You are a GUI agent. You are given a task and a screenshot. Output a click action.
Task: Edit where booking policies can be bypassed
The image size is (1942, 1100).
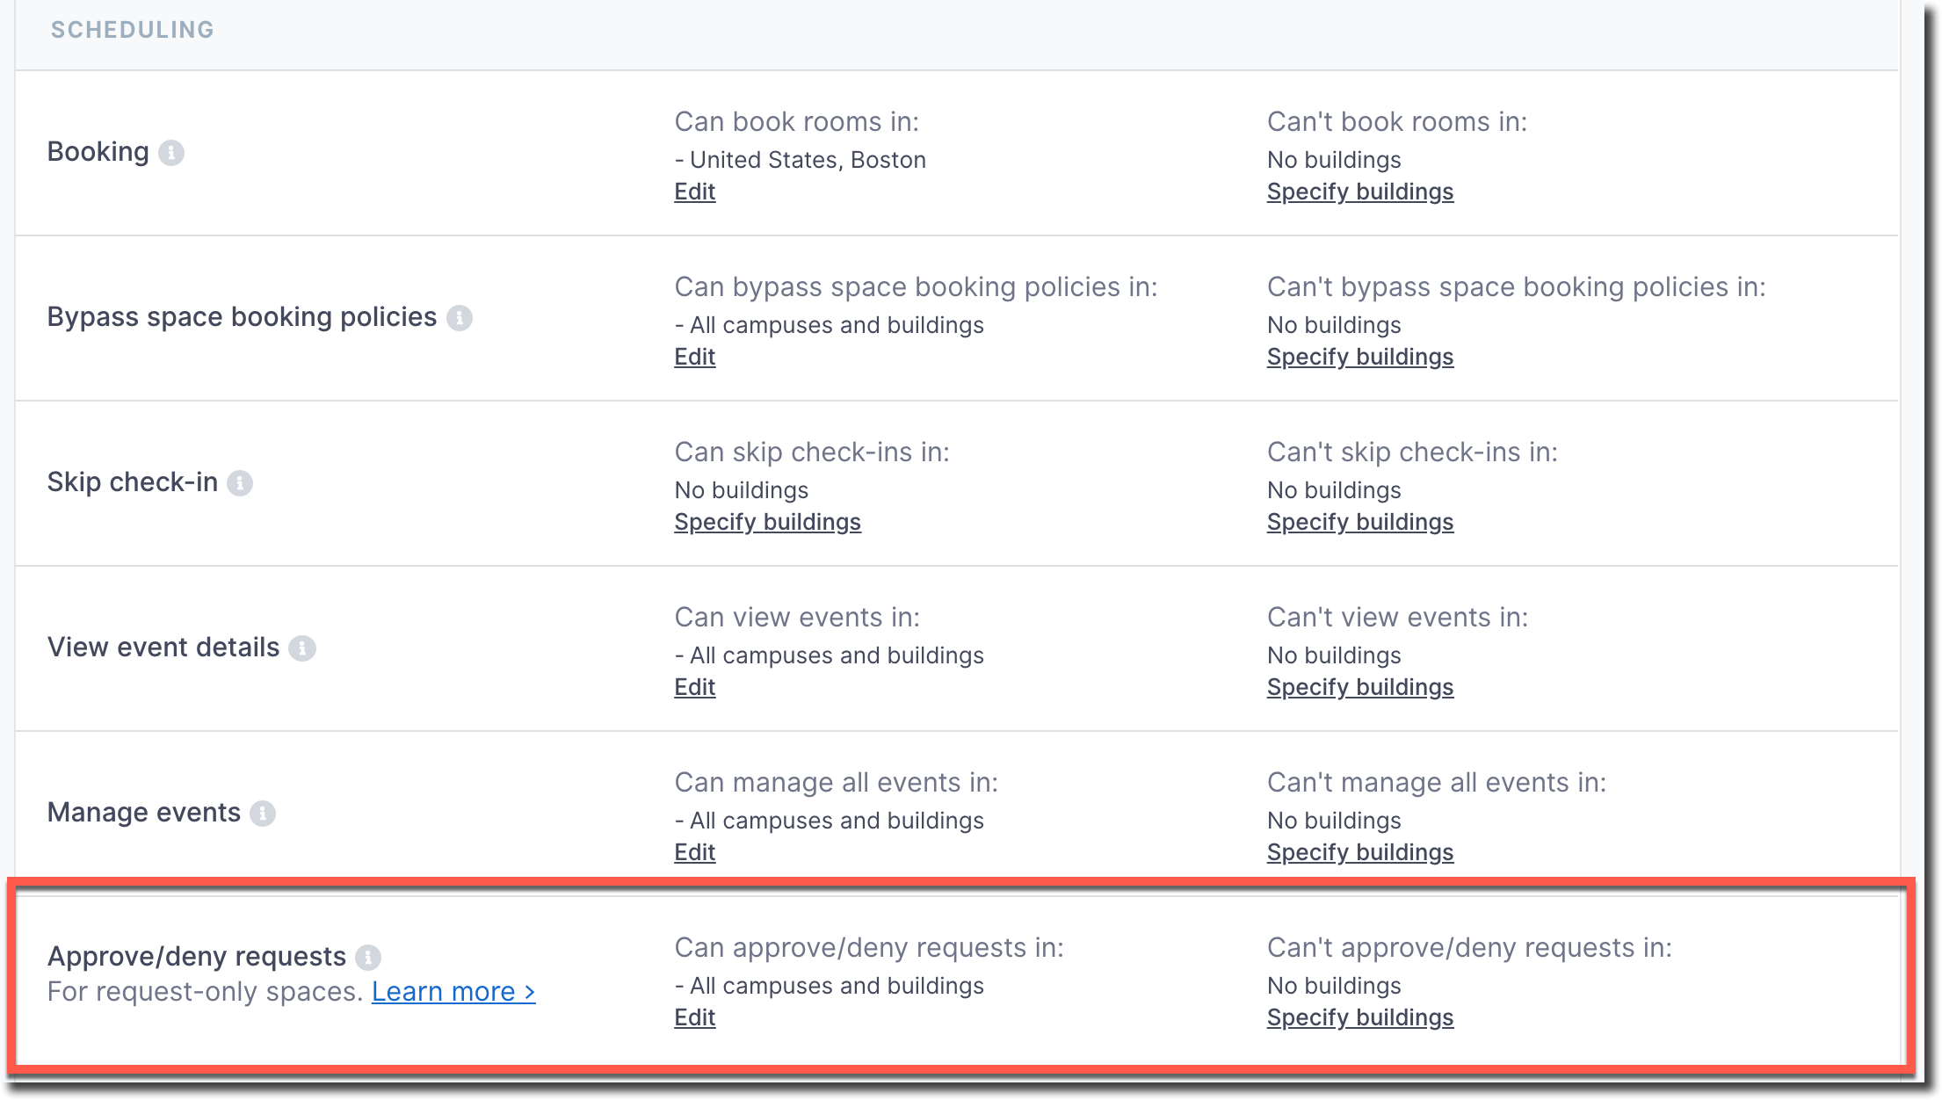coord(694,357)
